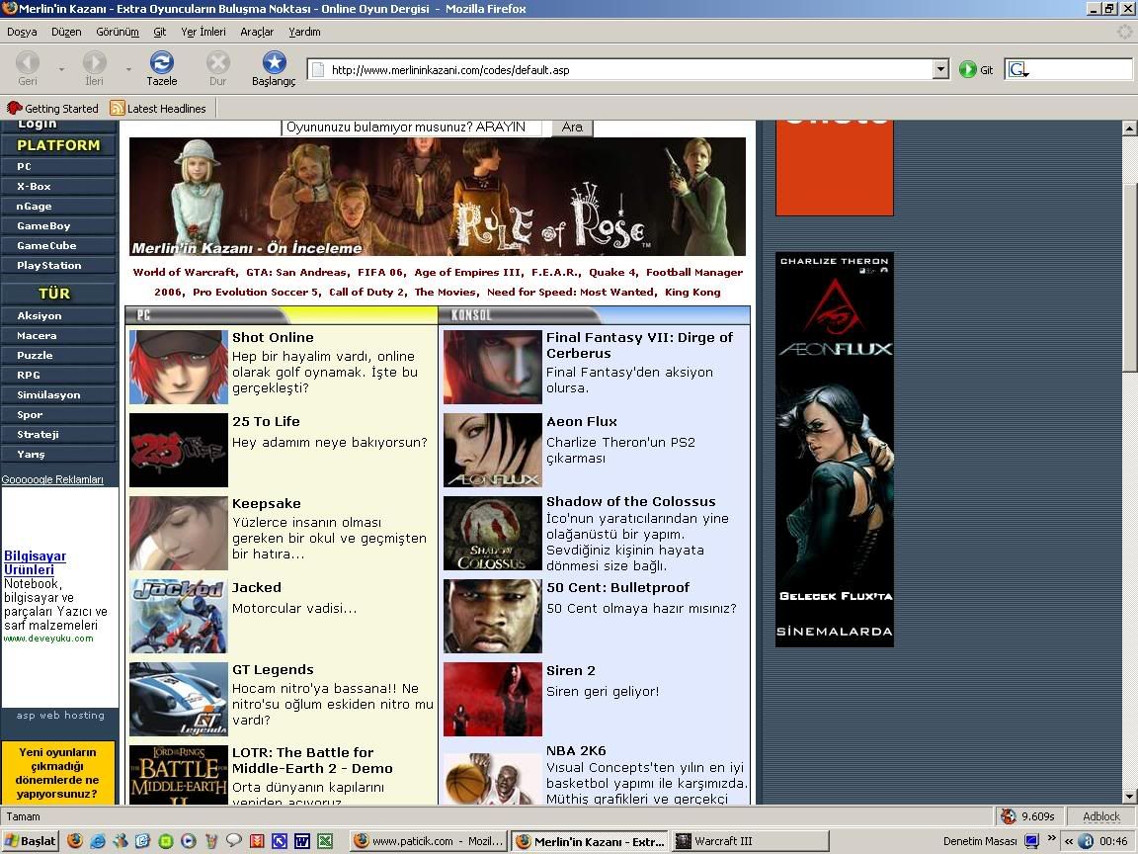Open the Araçlar menu
Viewport: 1138px width, 854px height.
tap(257, 32)
